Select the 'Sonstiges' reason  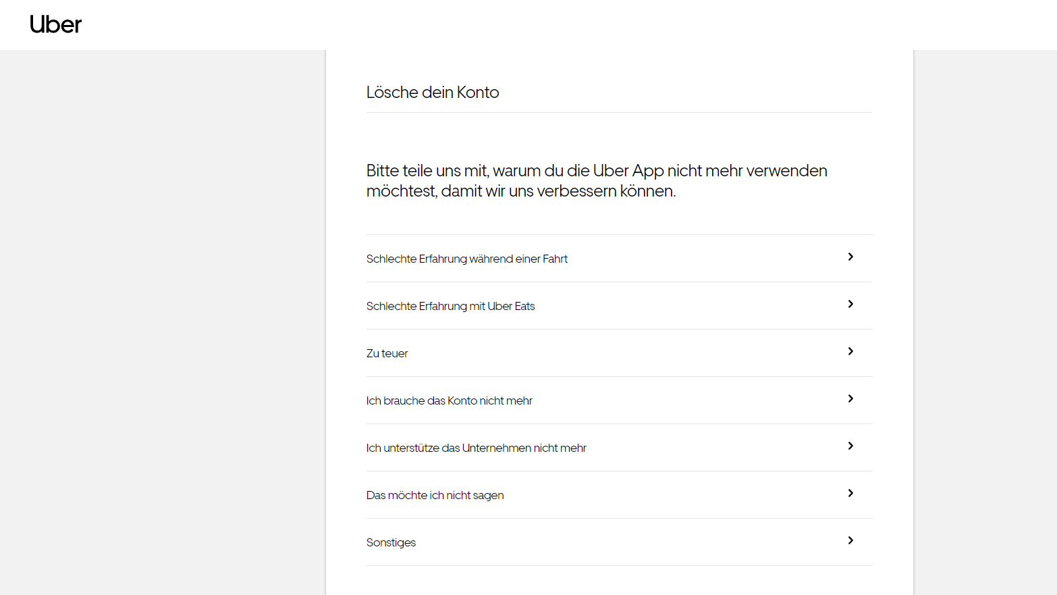pos(391,542)
